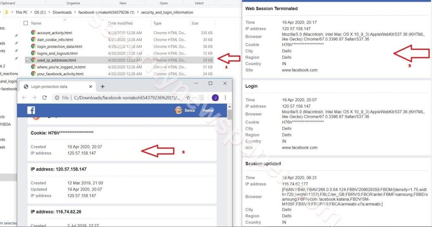
Task: Click the purple J profile avatar
Action: pyautogui.click(x=215, y=98)
